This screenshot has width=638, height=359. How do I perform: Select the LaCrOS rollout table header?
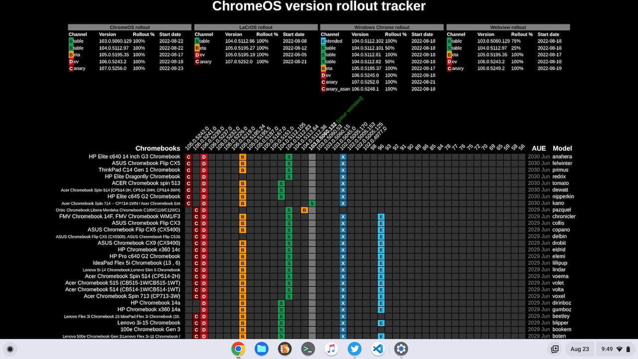pos(256,27)
